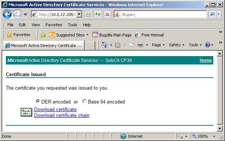The width and height of the screenshot is (225, 141).
Task: Open the recent pages dropdown arrow
Action: (x=26, y=15)
